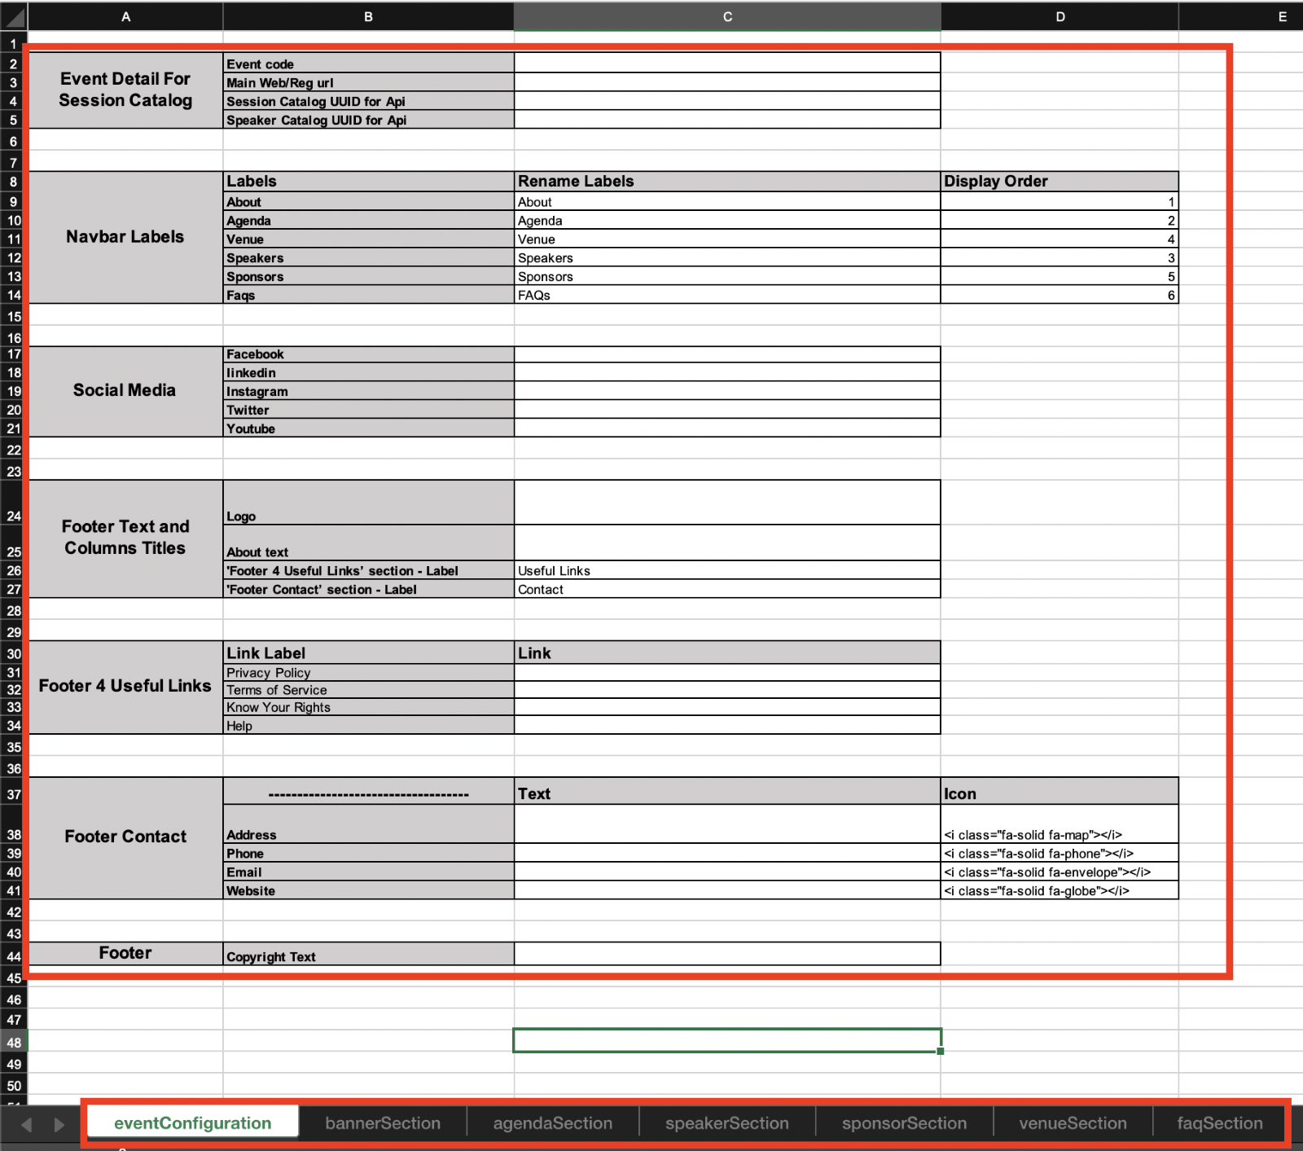Open the agendaSection sheet tab

coord(553,1123)
